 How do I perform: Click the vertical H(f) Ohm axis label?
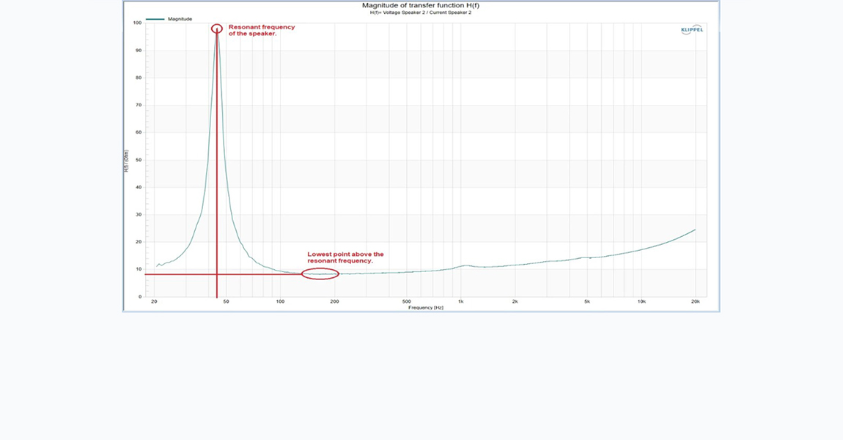126,160
